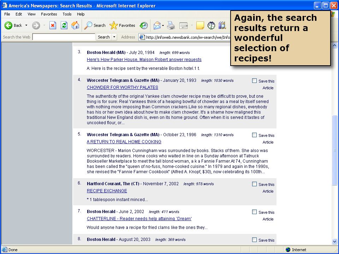Click the Research books magnifier icon

222,25
